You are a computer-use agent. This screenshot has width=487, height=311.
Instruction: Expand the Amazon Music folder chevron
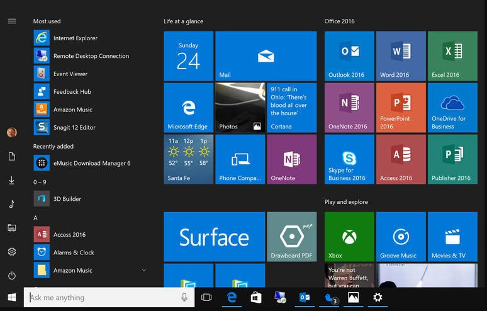[144, 270]
